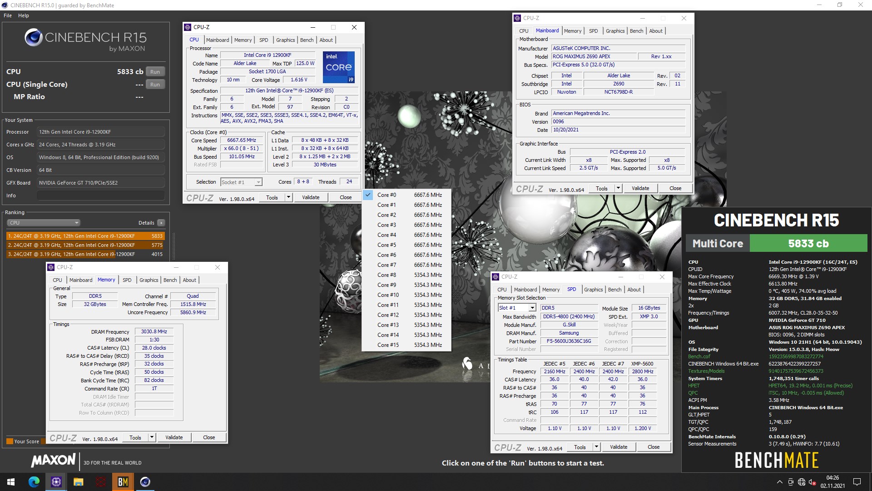Screen dimensions: 872x491
Task: Open the Windows notification center
Action: pos(857,482)
